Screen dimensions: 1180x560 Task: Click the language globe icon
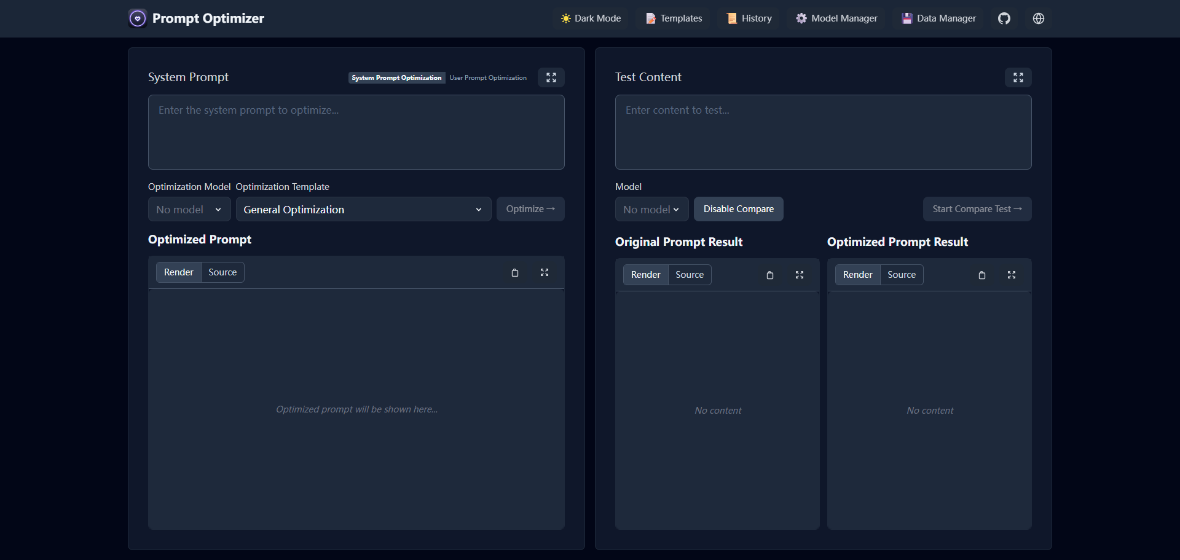pos(1038,18)
